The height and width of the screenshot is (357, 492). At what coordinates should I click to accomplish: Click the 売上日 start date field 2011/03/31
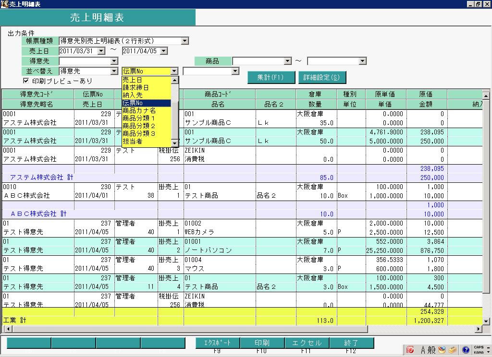[78, 51]
